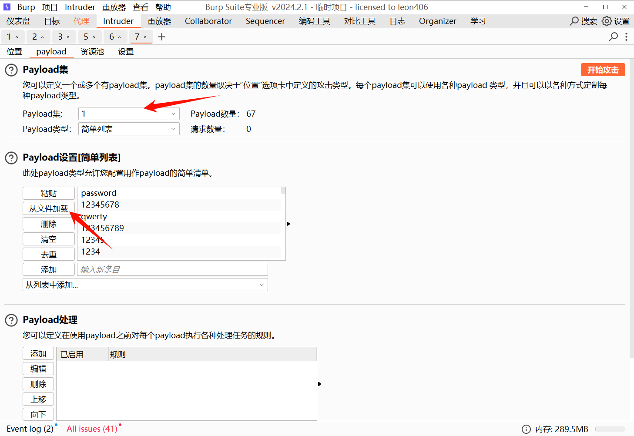Close Intruder tab 3 with its x
The height and width of the screenshot is (436, 634).
click(68, 37)
